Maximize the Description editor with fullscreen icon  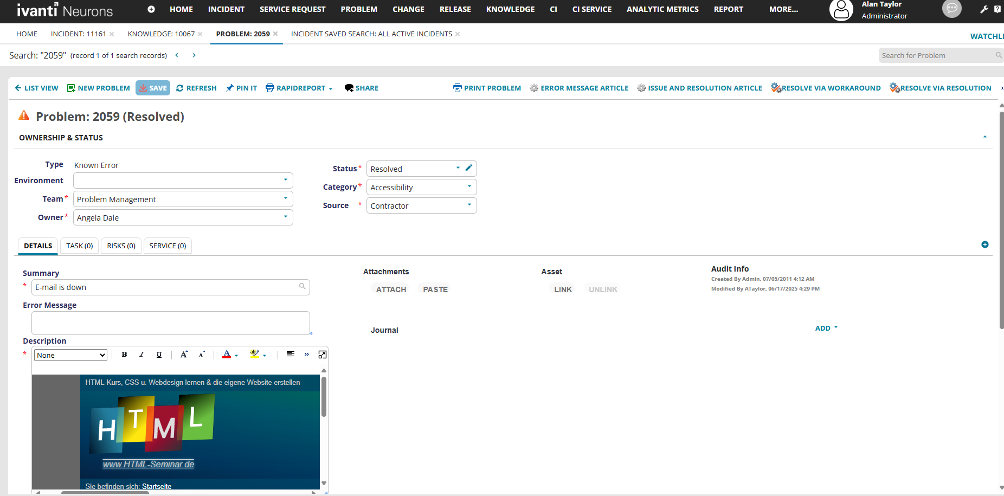[322, 355]
